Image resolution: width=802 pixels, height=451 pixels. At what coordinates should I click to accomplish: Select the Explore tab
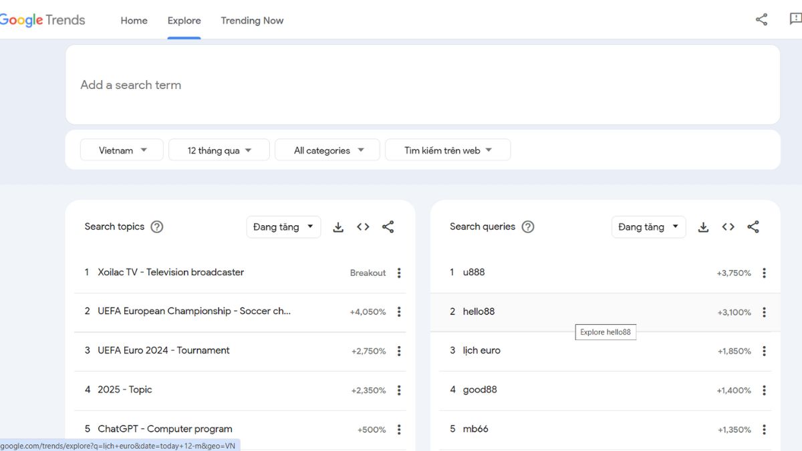pyautogui.click(x=184, y=20)
